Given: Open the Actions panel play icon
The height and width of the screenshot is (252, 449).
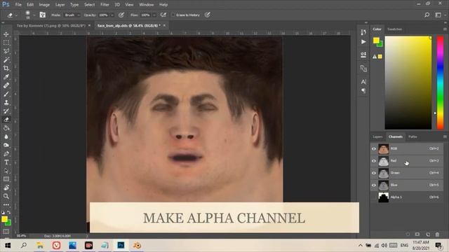Looking at the screenshot, I should (363, 42).
